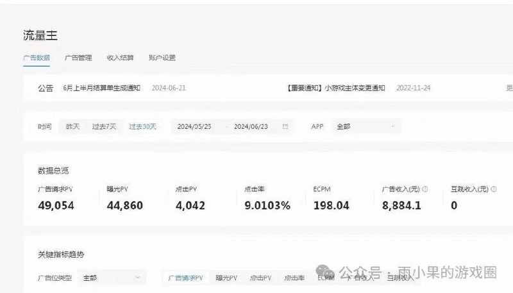Click the 2022-11-24 announcement date
Viewport: 513px width, 293px height.
413,88
